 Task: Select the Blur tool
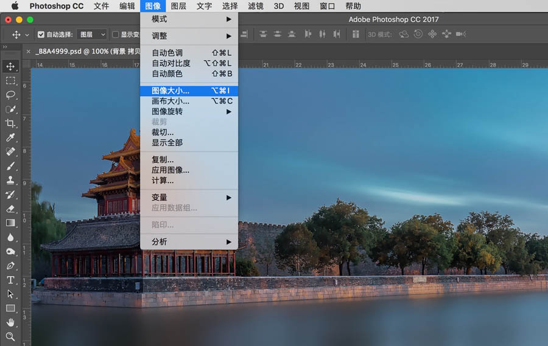[x=10, y=237]
